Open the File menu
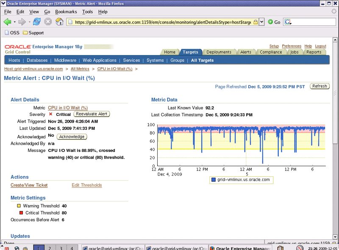The image size is (339, 250). (x=8, y=12)
